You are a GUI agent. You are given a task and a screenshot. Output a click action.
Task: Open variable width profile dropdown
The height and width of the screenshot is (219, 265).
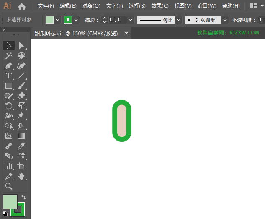tap(178, 20)
